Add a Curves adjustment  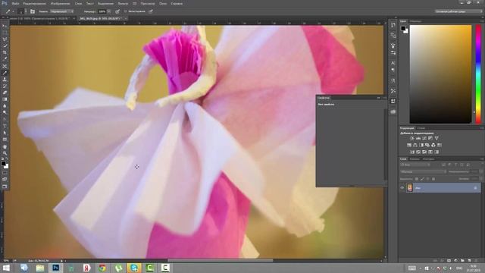point(424,138)
